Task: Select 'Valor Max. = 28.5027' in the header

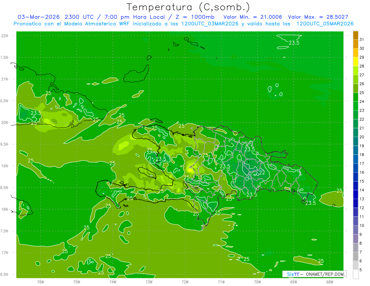Action: point(318,17)
